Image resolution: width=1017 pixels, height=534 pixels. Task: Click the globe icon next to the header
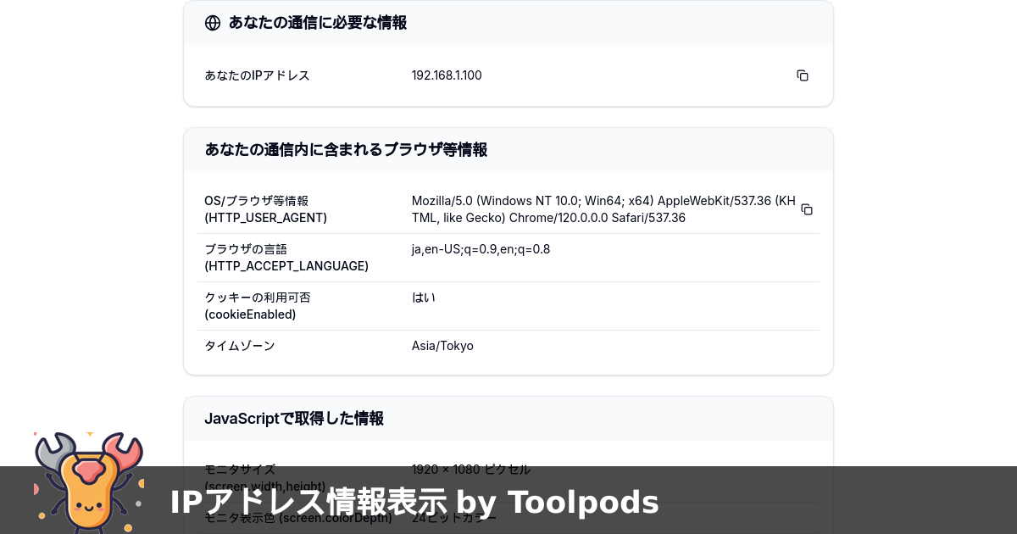[212, 23]
